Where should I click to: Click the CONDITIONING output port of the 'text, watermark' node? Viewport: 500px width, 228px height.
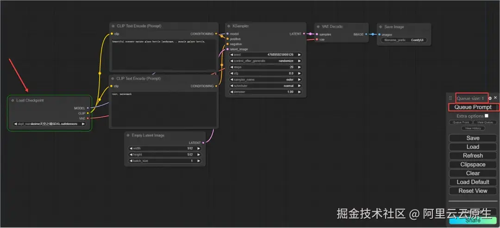[x=216, y=86]
